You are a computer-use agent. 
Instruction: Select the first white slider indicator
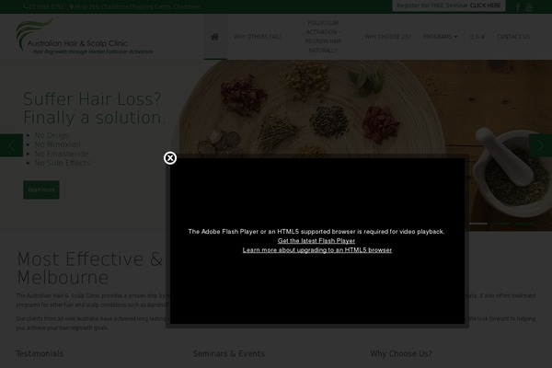478,224
